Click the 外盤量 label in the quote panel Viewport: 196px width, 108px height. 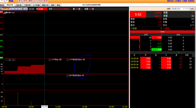(x=166, y=29)
